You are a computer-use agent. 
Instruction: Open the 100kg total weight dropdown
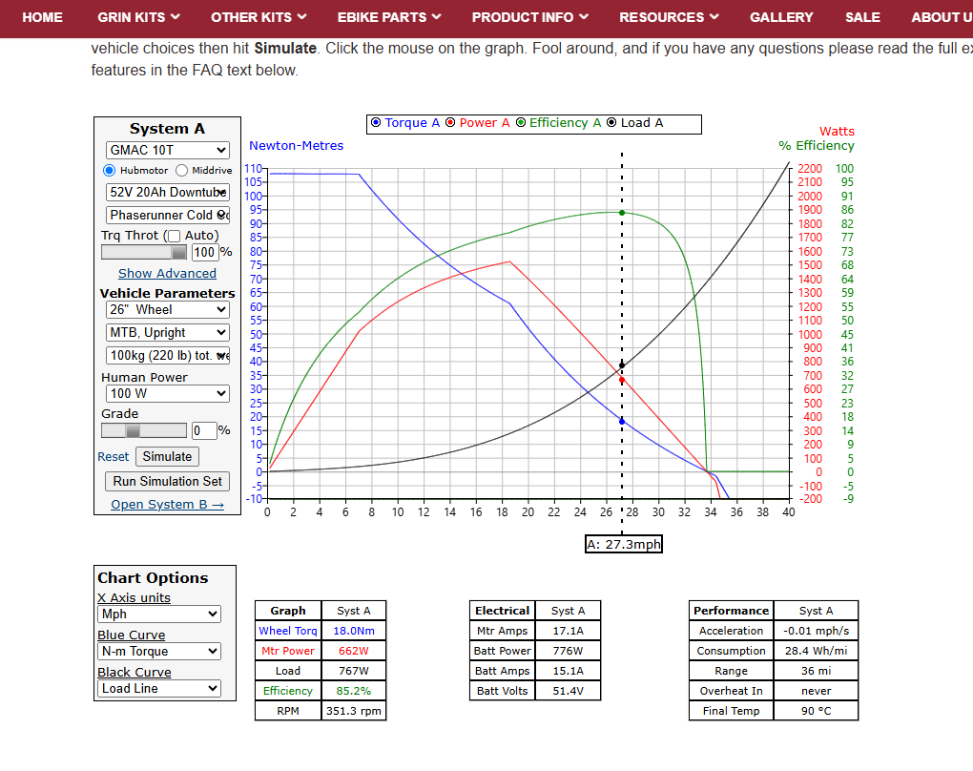[x=168, y=355]
